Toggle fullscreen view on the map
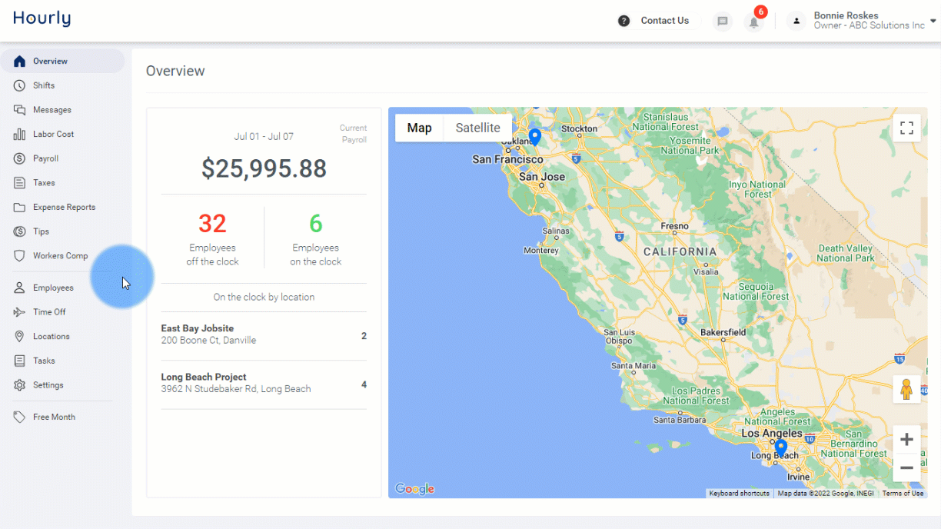 (x=906, y=128)
